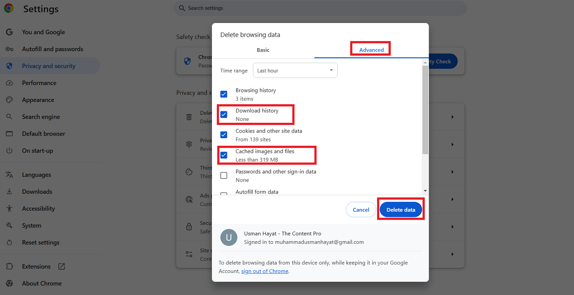Image resolution: width=574 pixels, height=295 pixels.
Task: Open the Performance settings page
Action: coord(39,83)
